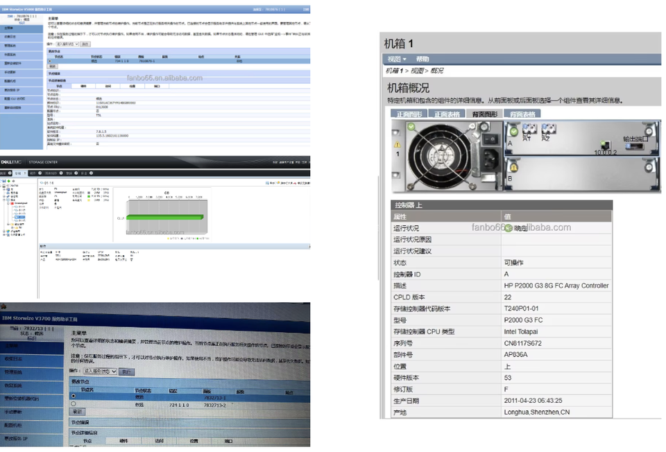Click controller A green status check icon

514,132
